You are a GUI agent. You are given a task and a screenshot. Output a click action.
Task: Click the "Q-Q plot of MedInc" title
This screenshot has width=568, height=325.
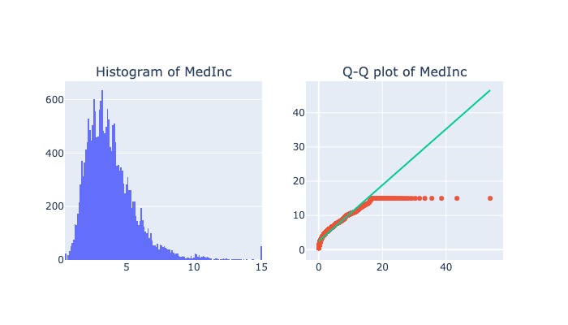pyautogui.click(x=404, y=71)
